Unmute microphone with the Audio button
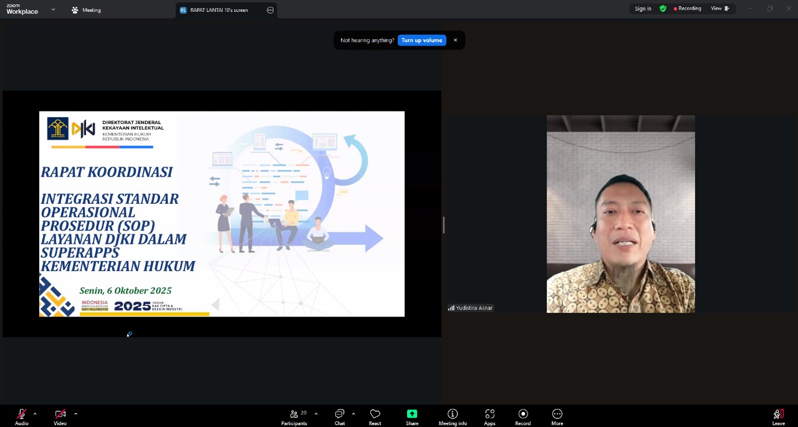Screen dimensions: 798x427 click(x=22, y=416)
